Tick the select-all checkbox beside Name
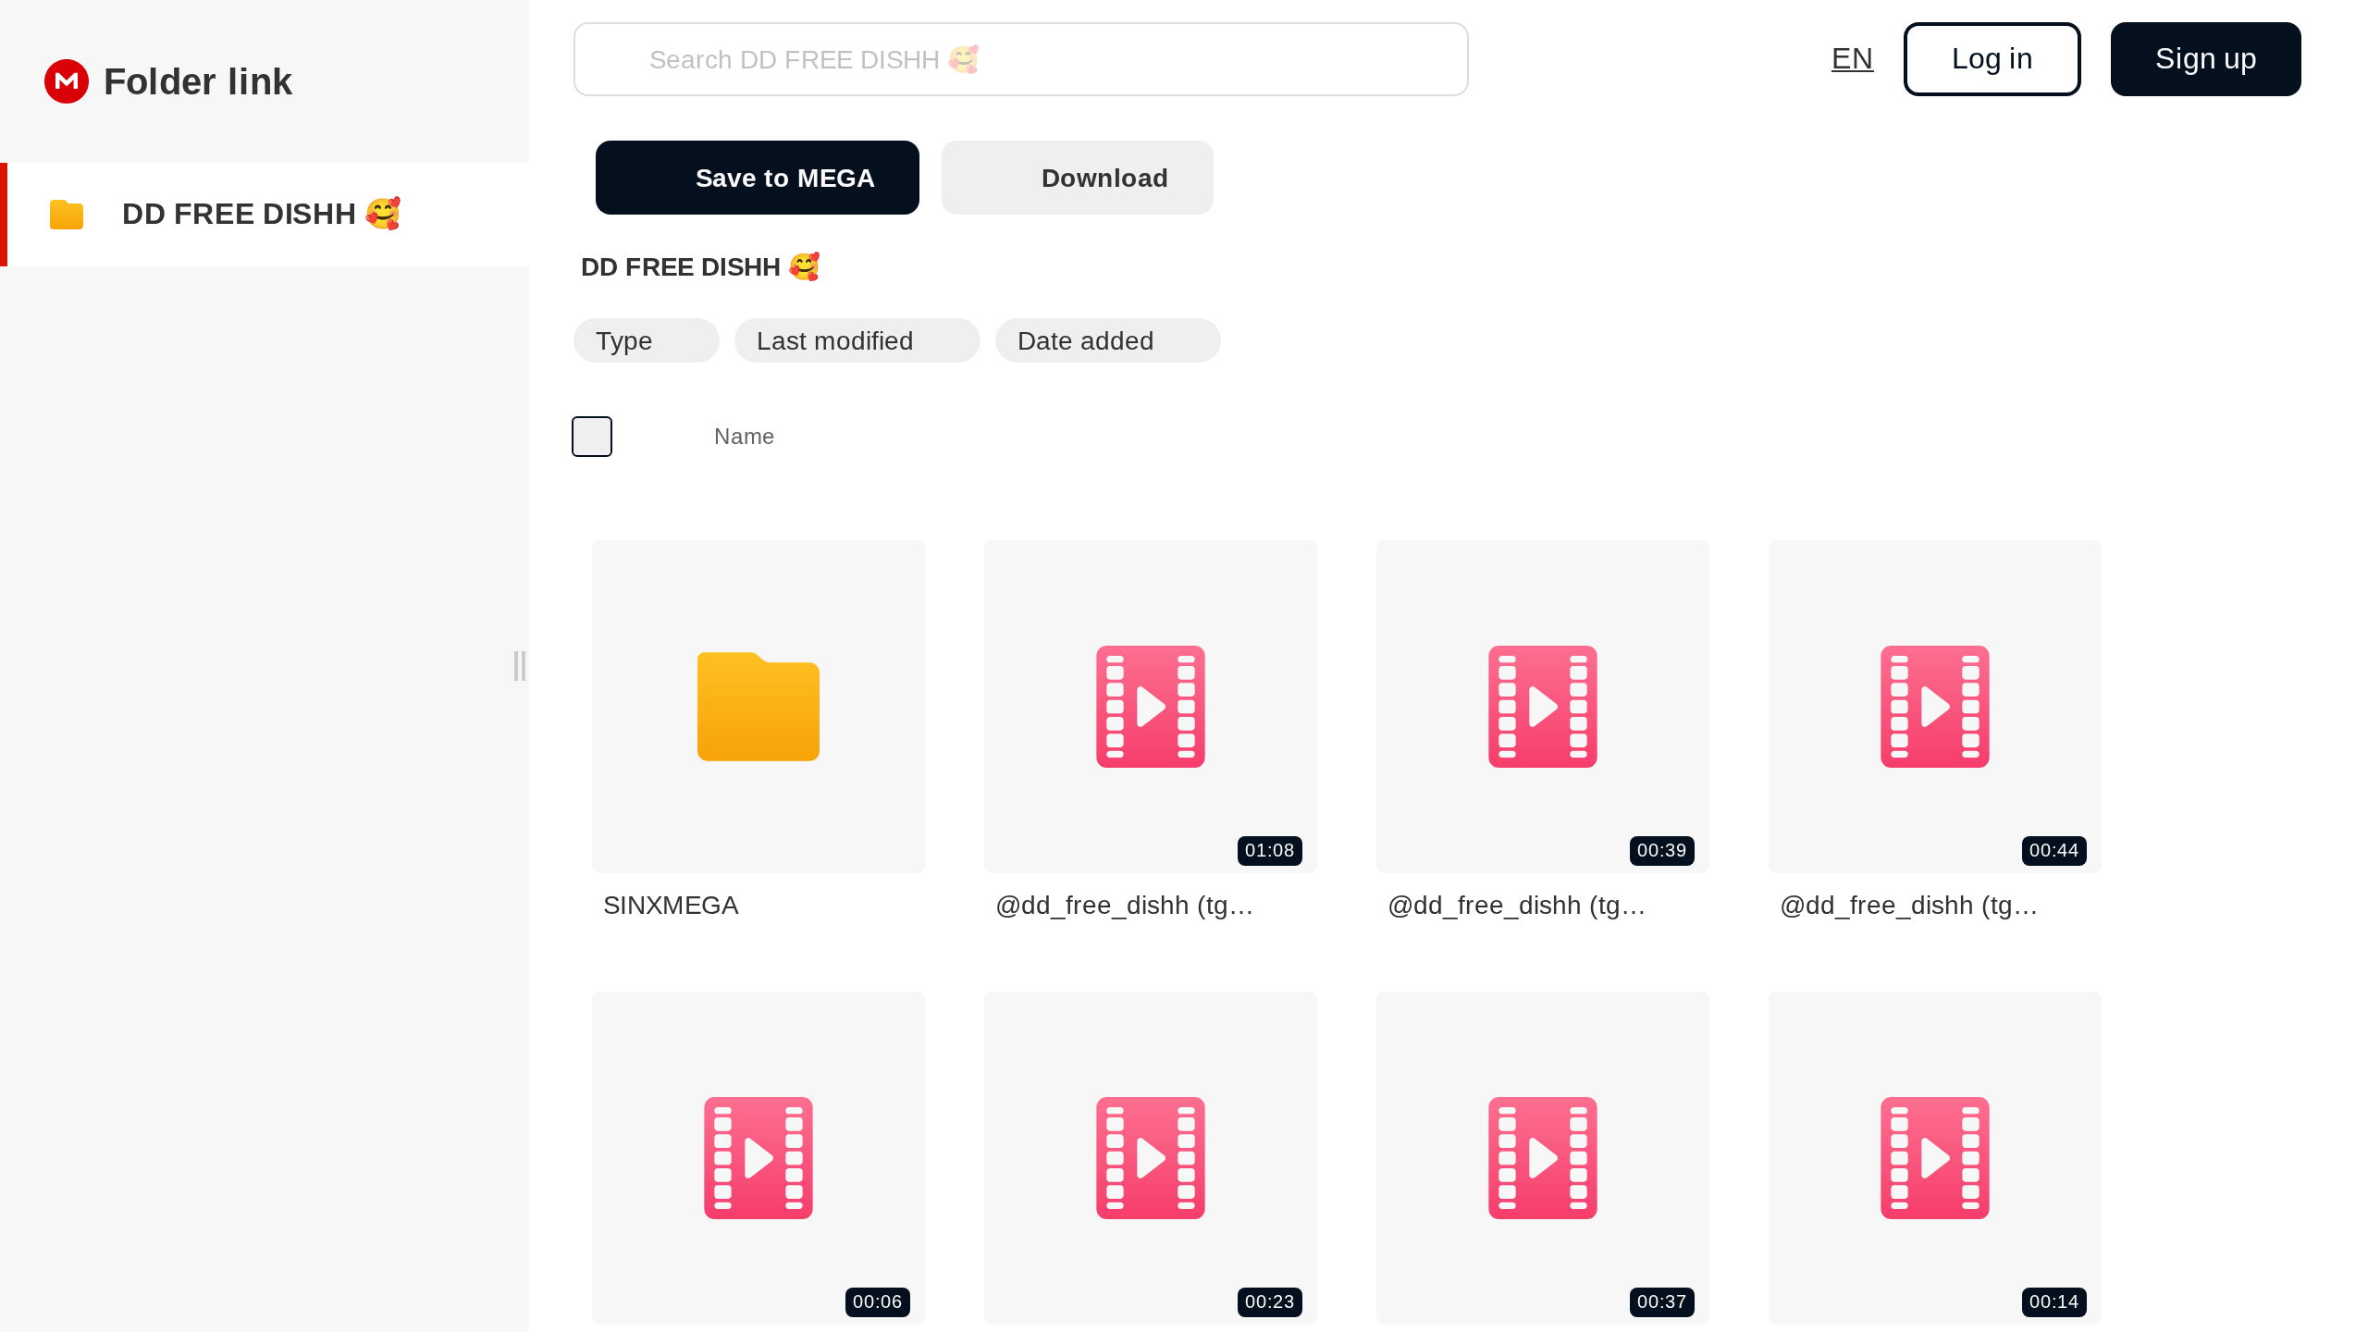 [x=592, y=437]
